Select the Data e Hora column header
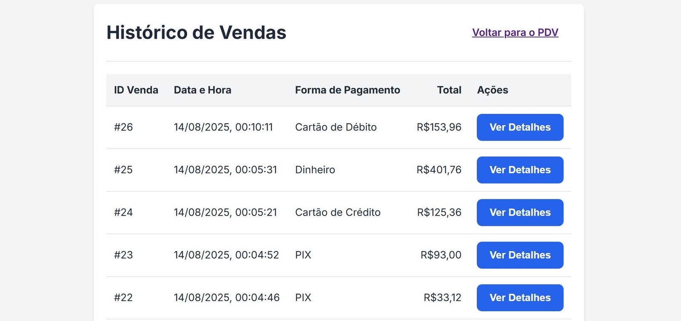681x321 pixels. pos(202,90)
